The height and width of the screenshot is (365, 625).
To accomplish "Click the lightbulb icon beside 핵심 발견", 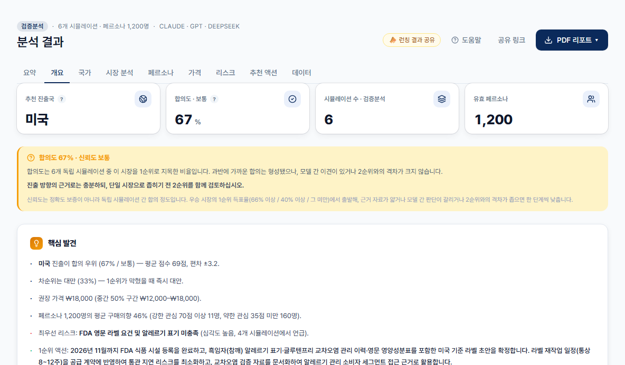I will pyautogui.click(x=36, y=243).
